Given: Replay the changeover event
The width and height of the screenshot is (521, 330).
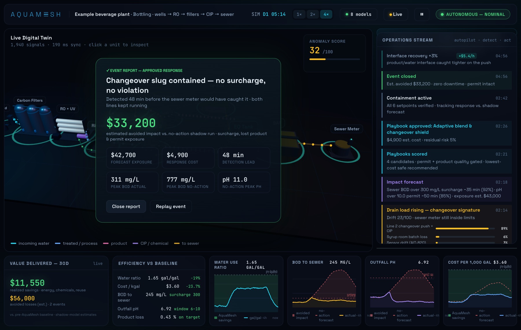Looking at the screenshot, I should [x=171, y=206].
